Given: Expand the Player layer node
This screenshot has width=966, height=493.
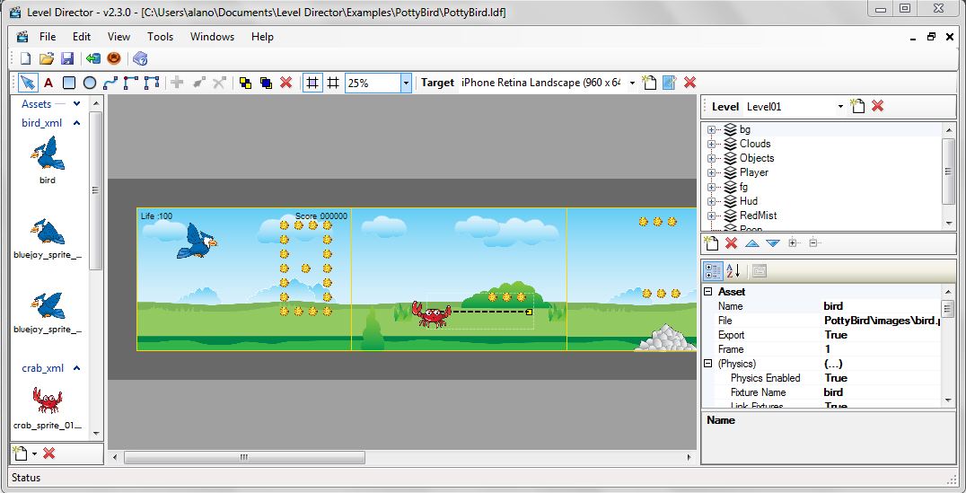Looking at the screenshot, I should (711, 172).
